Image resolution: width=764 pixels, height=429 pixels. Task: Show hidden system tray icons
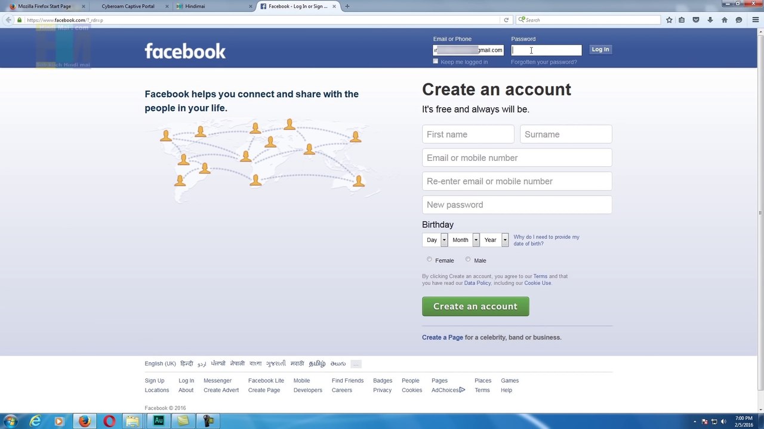click(x=695, y=422)
